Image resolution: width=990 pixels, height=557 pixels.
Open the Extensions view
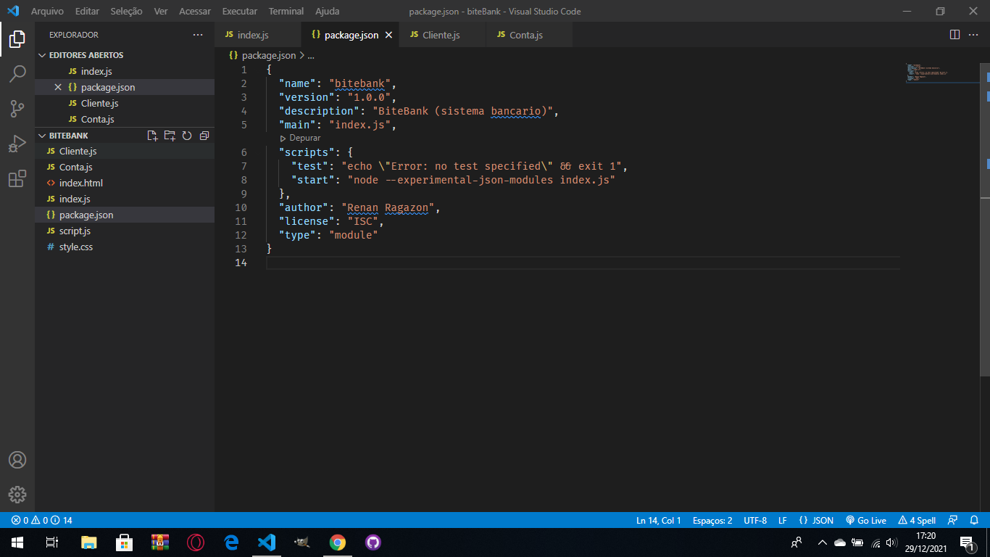[x=17, y=178]
